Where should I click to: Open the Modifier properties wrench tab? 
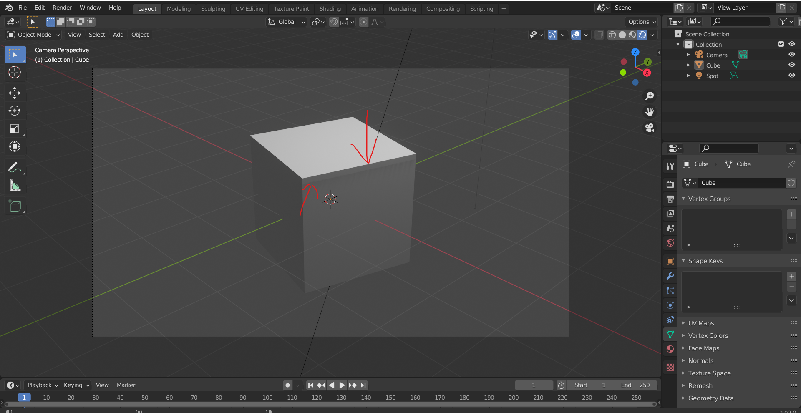coord(670,276)
